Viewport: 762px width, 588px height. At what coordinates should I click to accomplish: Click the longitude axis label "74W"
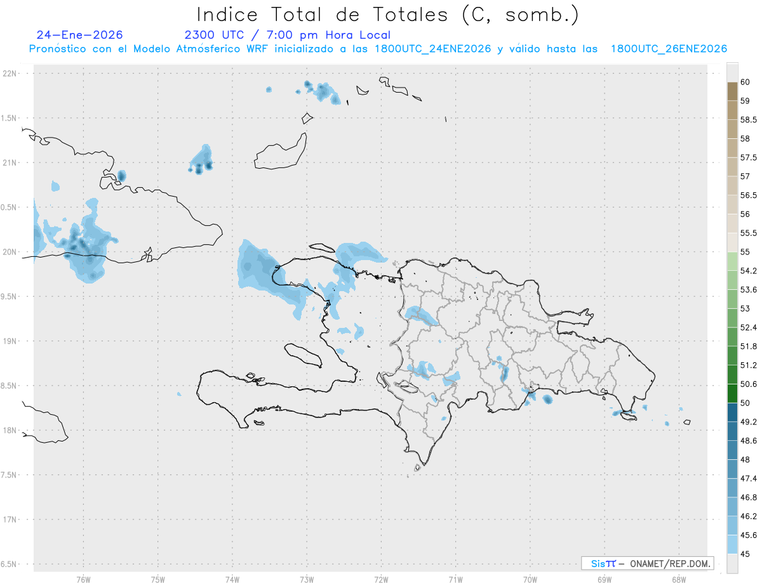point(232,579)
